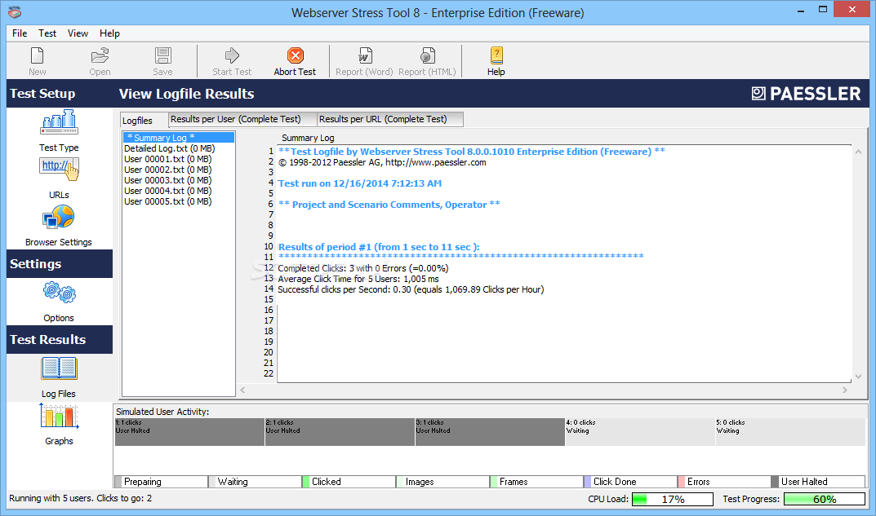The height and width of the screenshot is (516, 876).
Task: Click the log scrollbar up arrow
Action: (x=858, y=152)
